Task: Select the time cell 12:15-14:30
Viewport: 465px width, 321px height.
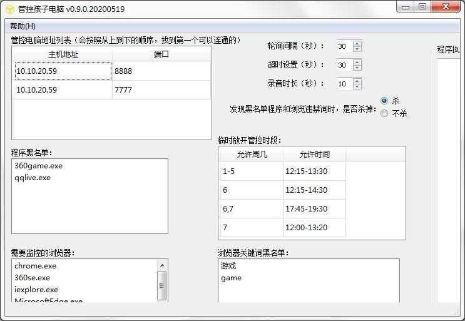Action: (314, 190)
